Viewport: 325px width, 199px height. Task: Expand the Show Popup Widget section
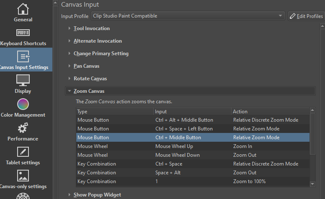(x=97, y=195)
